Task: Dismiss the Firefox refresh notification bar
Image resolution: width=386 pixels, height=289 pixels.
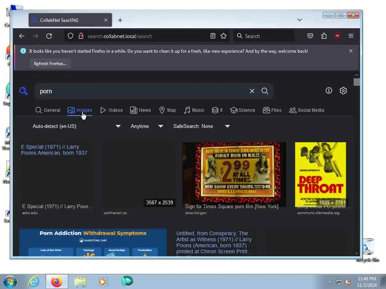Action: 351,51
